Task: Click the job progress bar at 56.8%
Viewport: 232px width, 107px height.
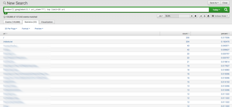Action: pos(177,16)
